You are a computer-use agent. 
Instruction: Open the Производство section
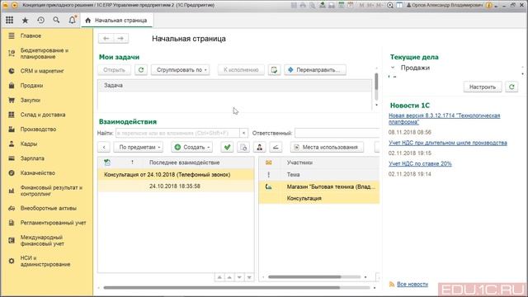point(38,130)
